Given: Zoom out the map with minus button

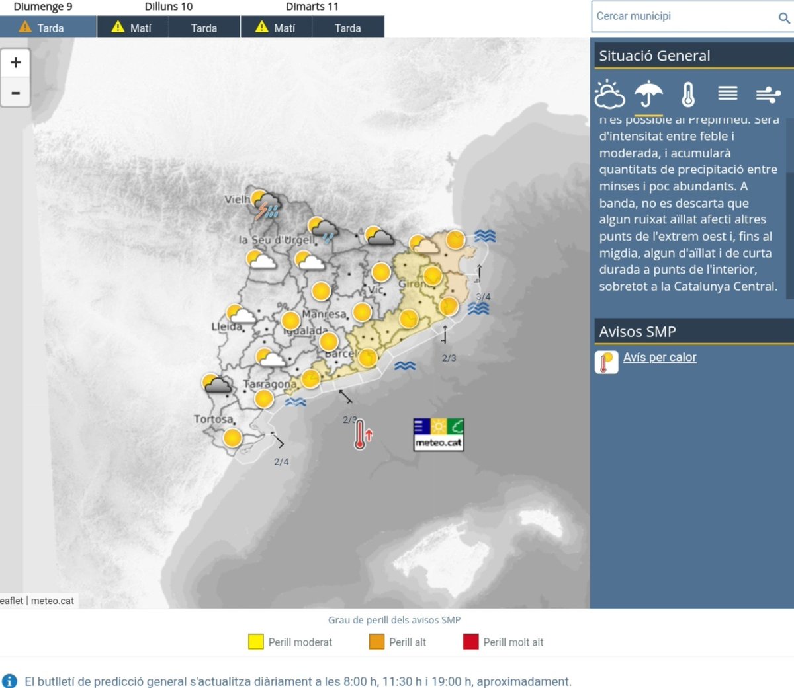Looking at the screenshot, I should tap(16, 93).
